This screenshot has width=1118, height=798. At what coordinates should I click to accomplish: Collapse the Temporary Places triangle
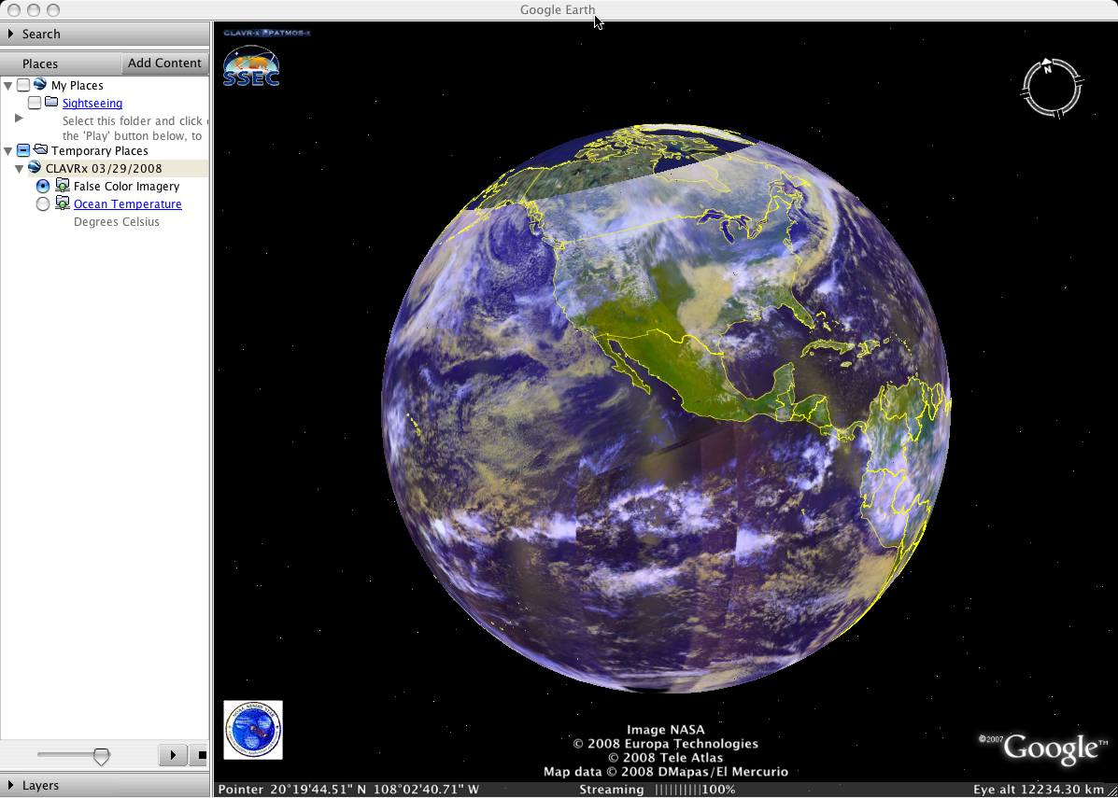(8, 151)
